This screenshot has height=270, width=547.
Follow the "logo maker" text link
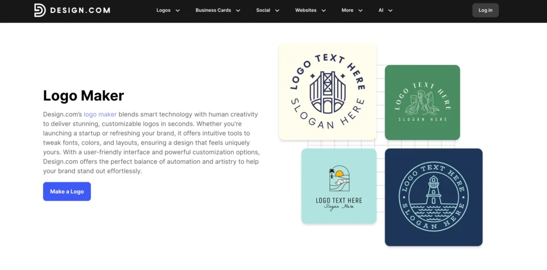tap(100, 114)
